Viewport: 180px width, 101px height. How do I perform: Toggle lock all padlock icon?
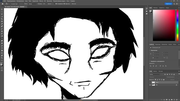(x=164, y=80)
